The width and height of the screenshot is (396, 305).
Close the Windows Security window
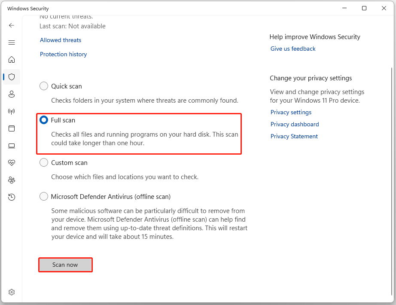(x=384, y=8)
